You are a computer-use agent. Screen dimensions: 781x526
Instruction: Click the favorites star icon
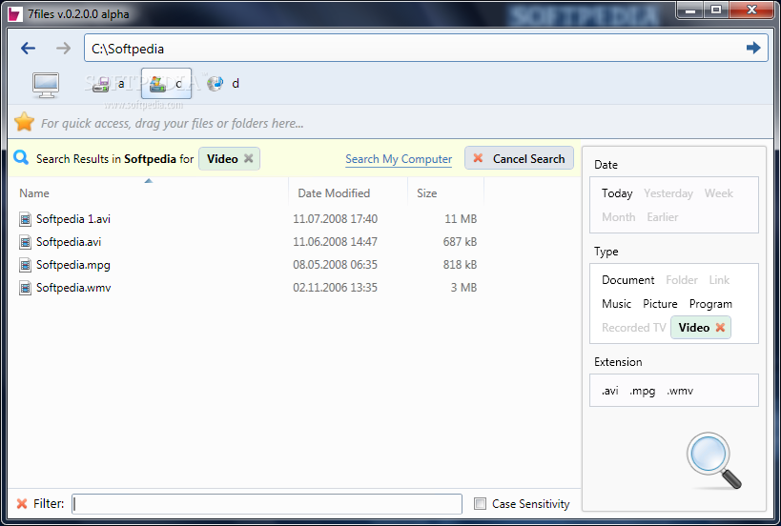[x=24, y=122]
